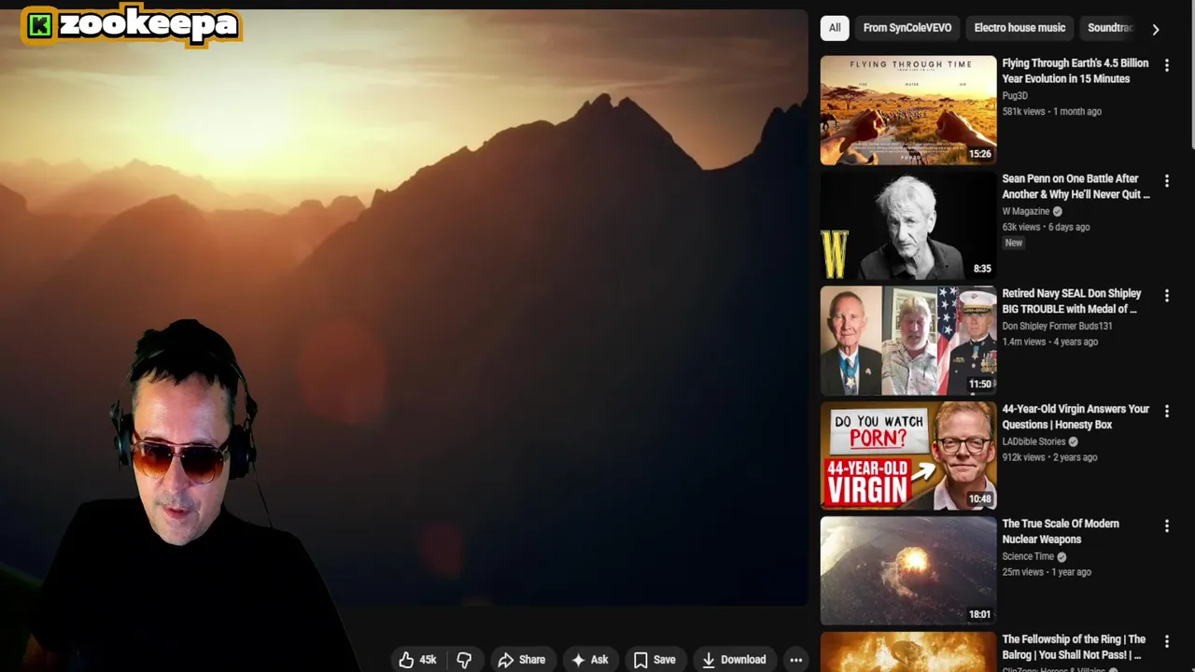Click the 15:26 duration badge
1195x672 pixels.
coord(979,154)
